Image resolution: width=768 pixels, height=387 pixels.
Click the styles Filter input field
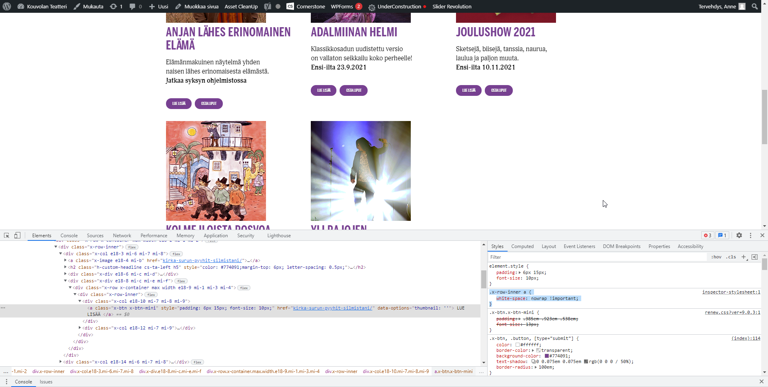coord(596,257)
